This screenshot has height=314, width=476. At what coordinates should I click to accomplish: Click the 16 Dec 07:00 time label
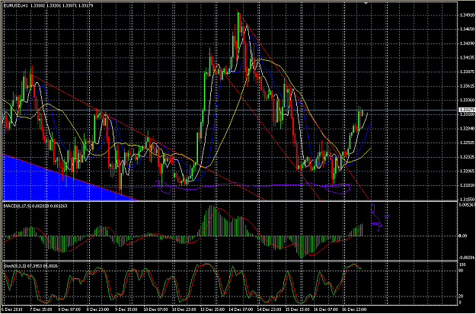point(325,309)
